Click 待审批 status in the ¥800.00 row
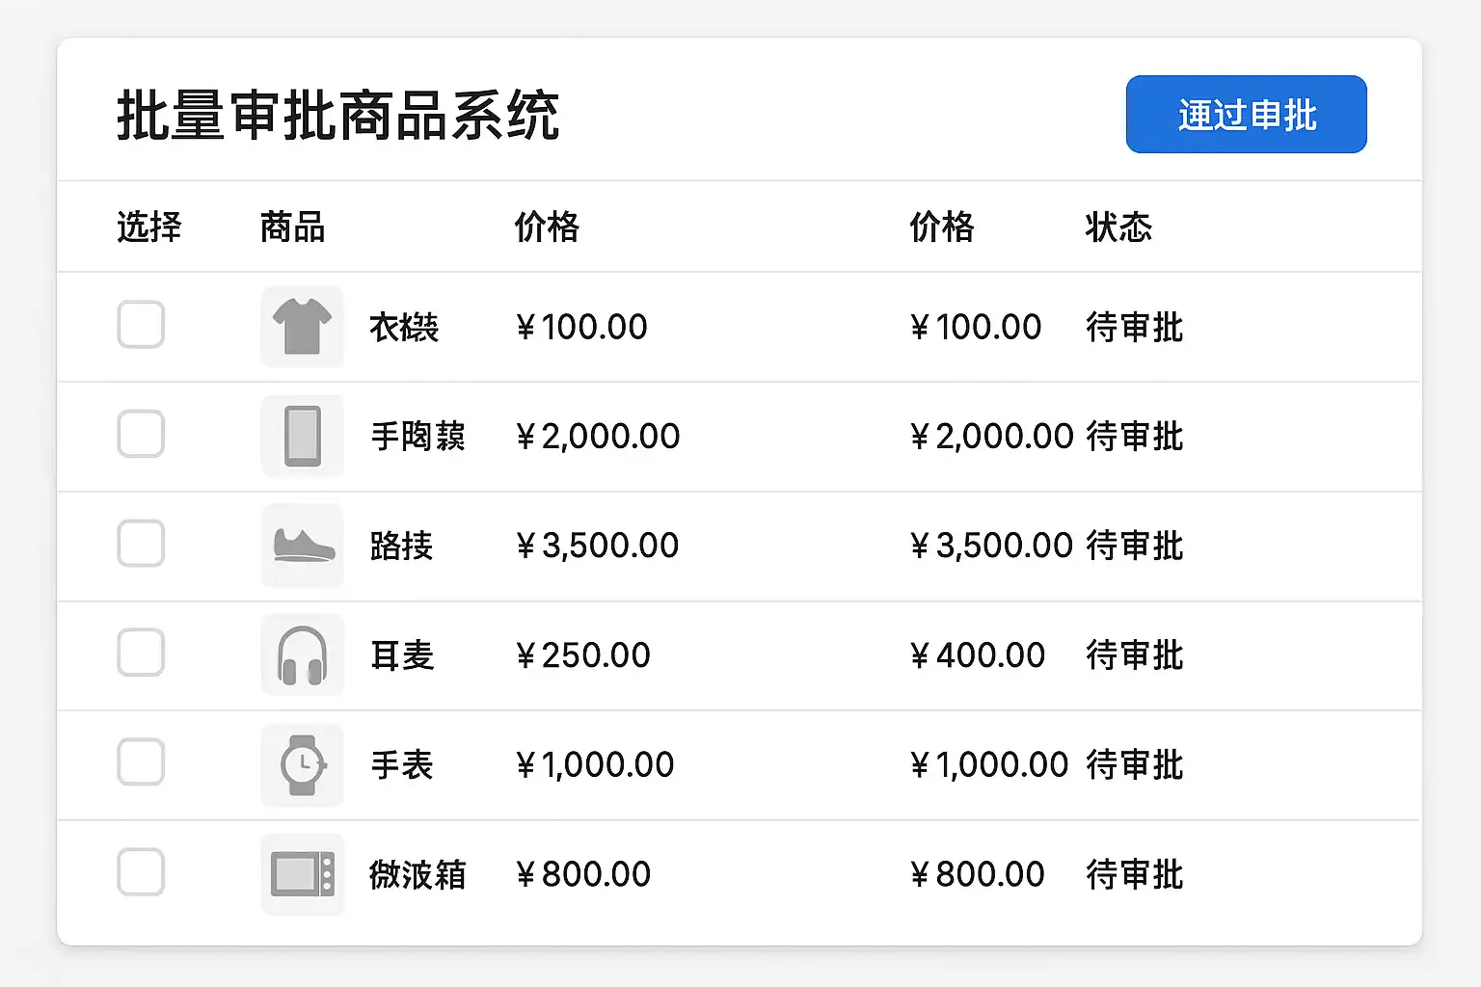The width and height of the screenshot is (1481, 987). click(1134, 875)
